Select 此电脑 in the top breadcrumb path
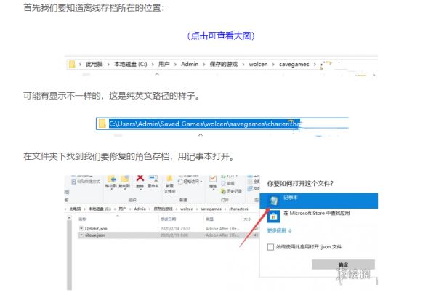Viewport: 436px width, 295px height. (x=94, y=64)
